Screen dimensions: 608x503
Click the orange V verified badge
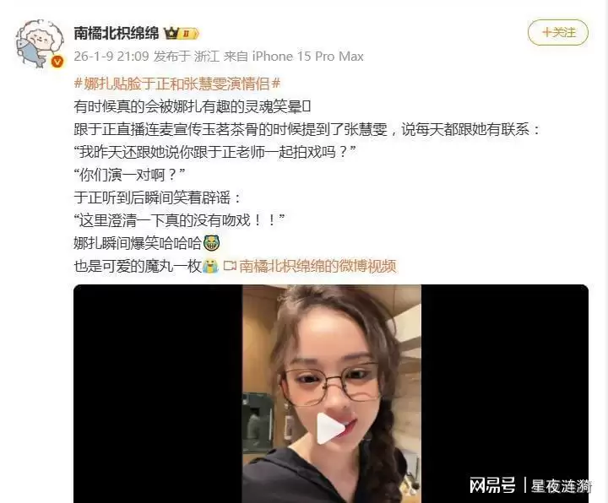[x=57, y=62]
